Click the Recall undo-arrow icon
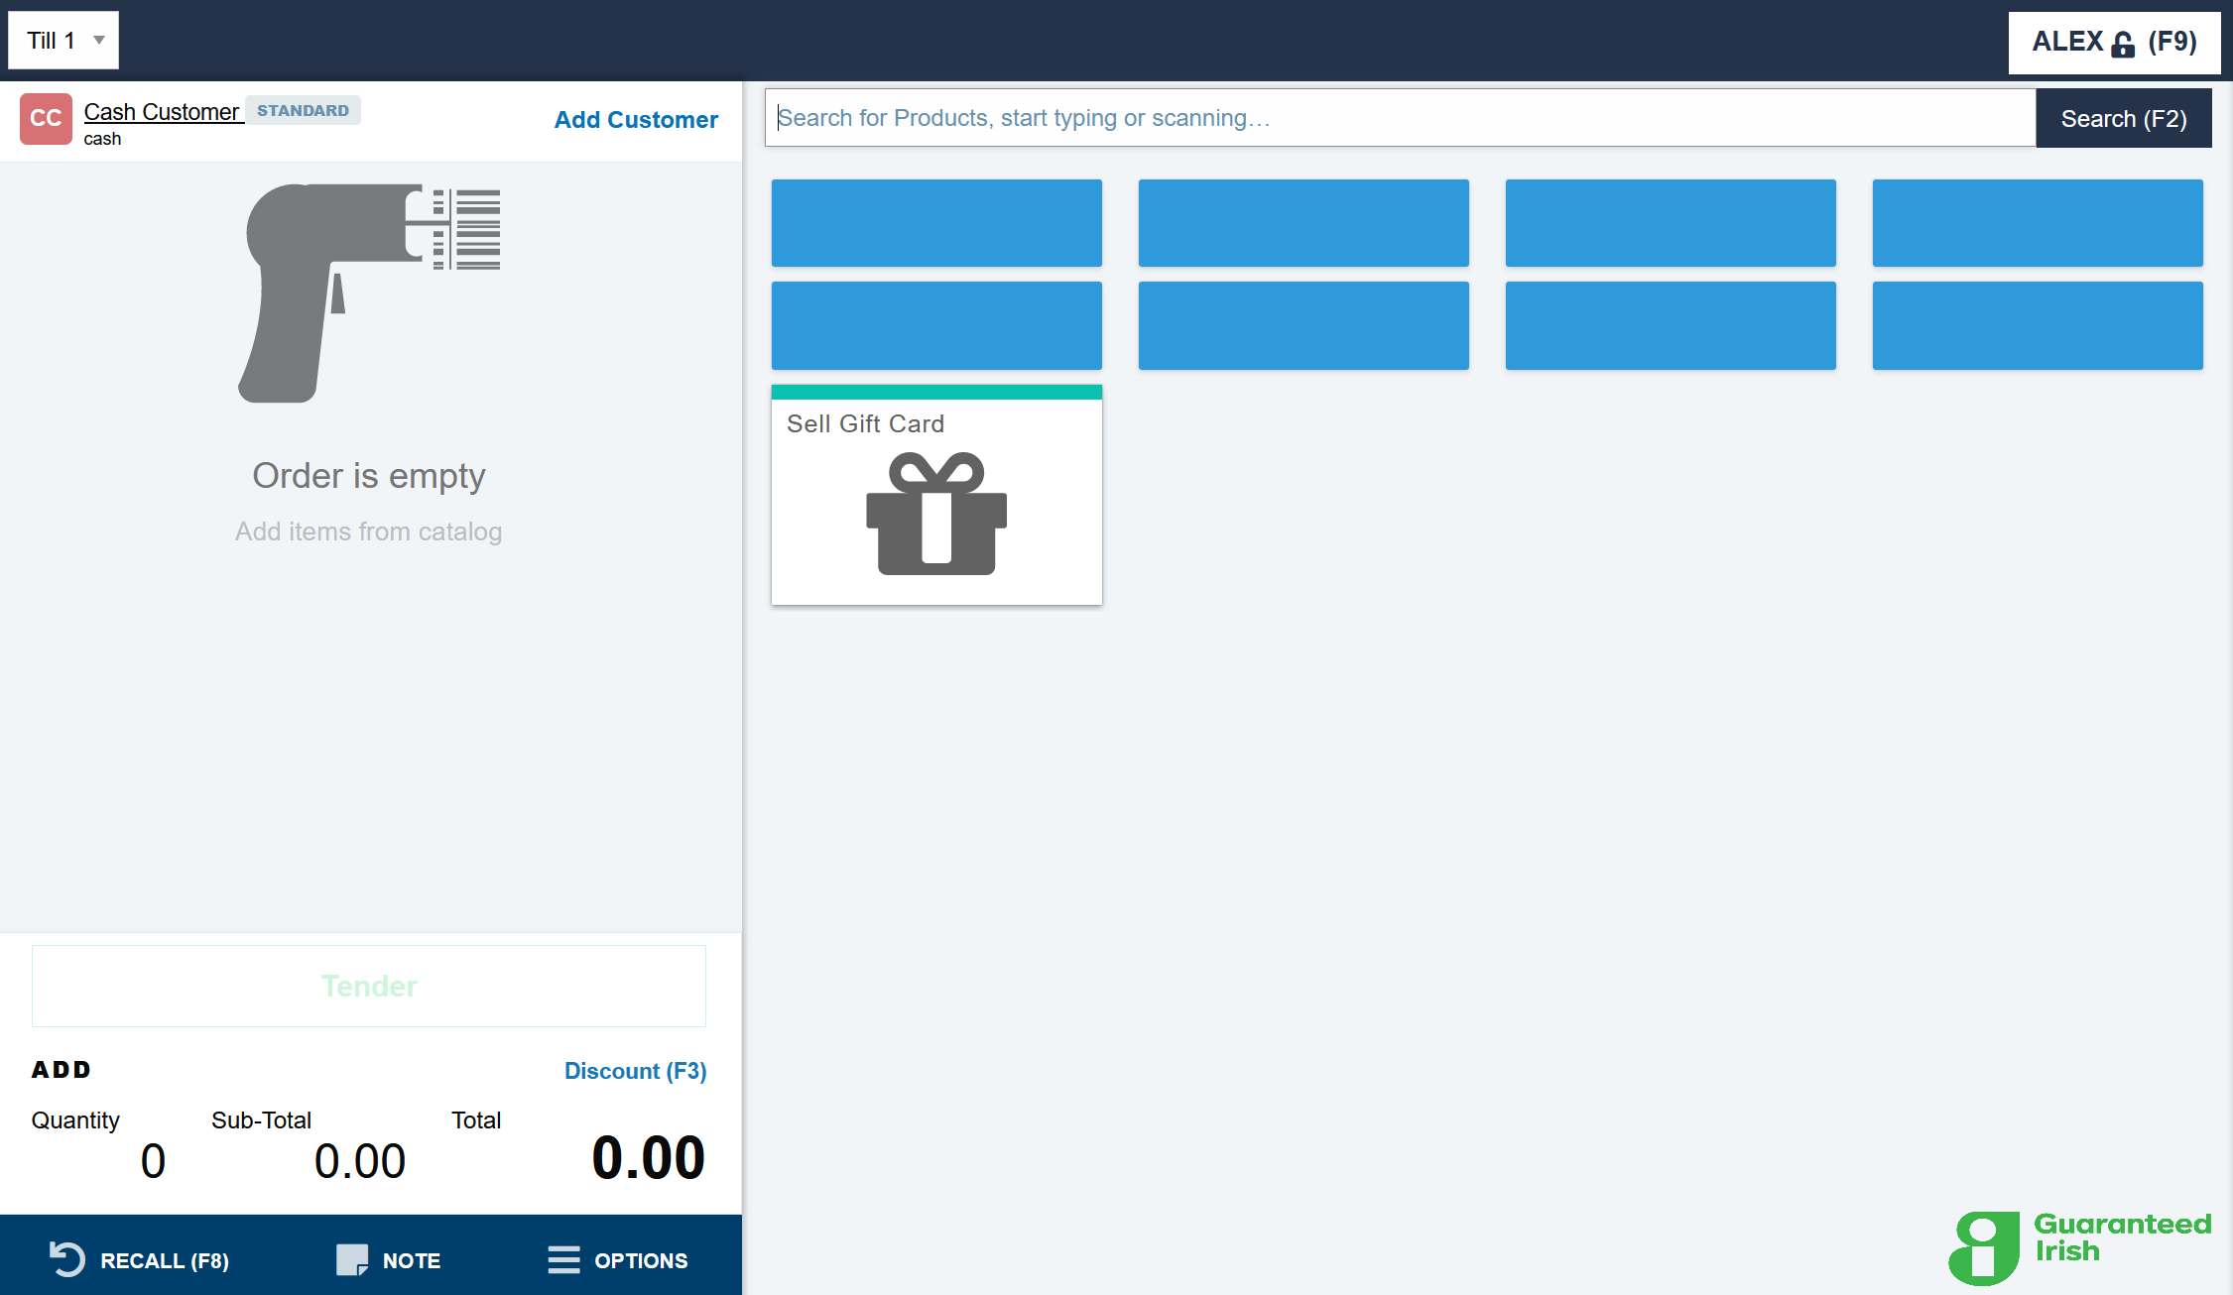The width and height of the screenshot is (2233, 1295). pyautogui.click(x=67, y=1259)
